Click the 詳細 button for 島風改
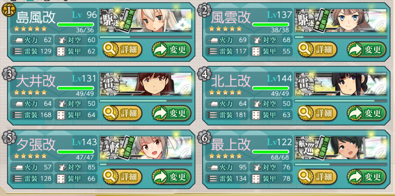This screenshot has height=196, width=395. pyautogui.click(x=122, y=50)
